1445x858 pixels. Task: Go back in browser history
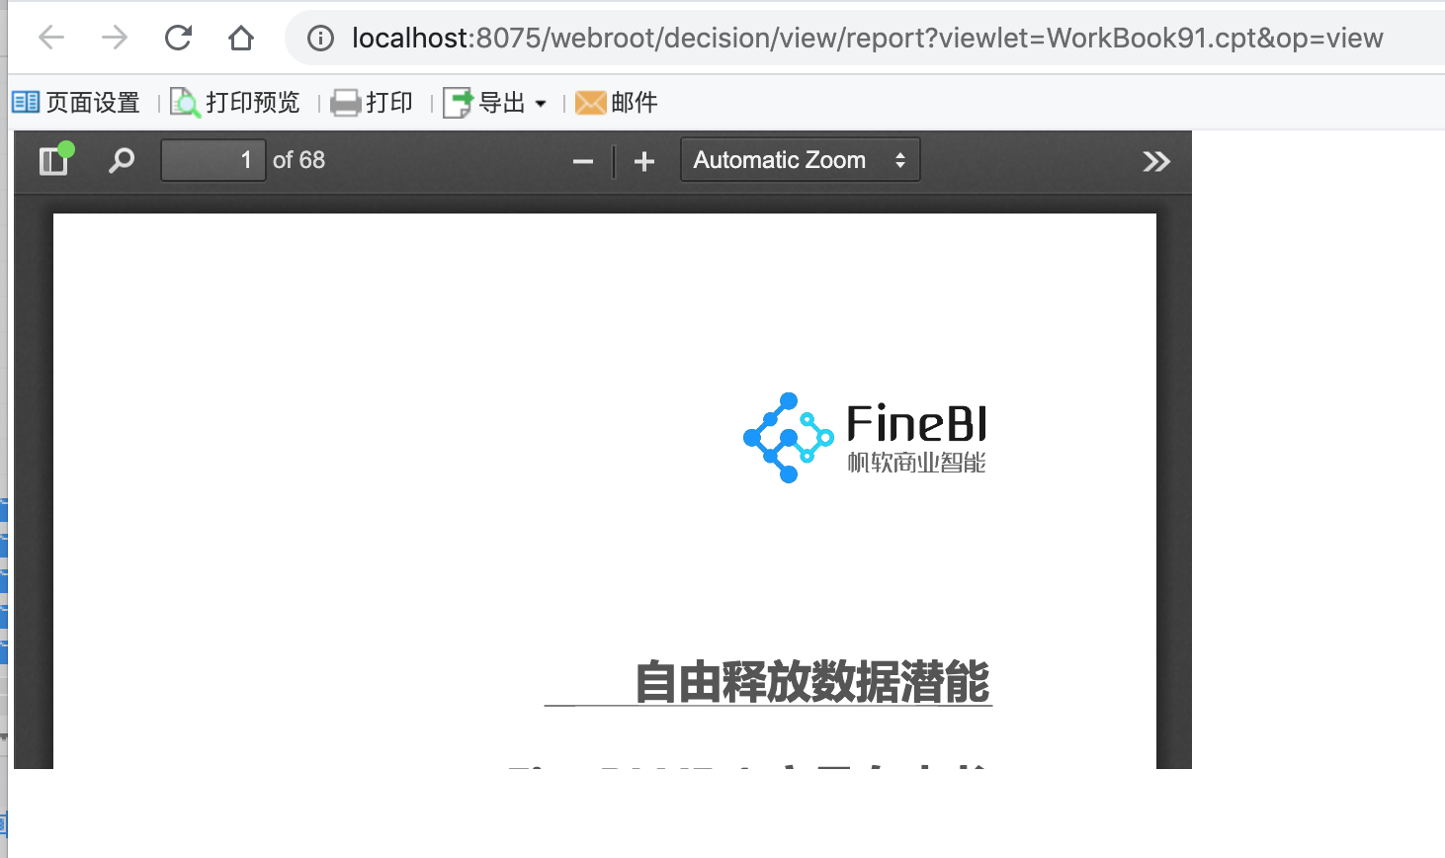[51, 38]
